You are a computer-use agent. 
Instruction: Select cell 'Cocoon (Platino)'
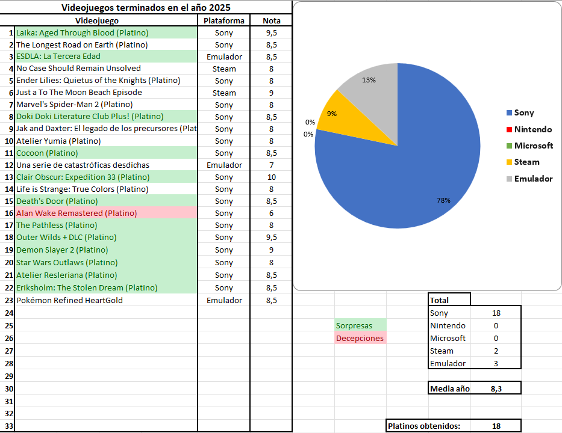pyautogui.click(x=106, y=153)
